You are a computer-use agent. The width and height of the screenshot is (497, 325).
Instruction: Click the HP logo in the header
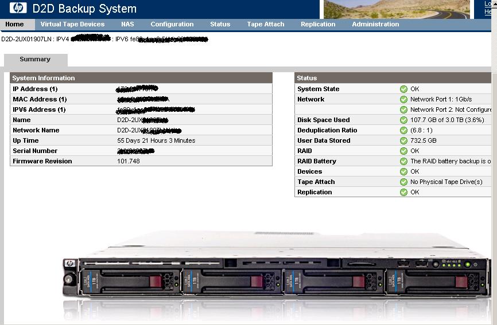[x=18, y=8]
